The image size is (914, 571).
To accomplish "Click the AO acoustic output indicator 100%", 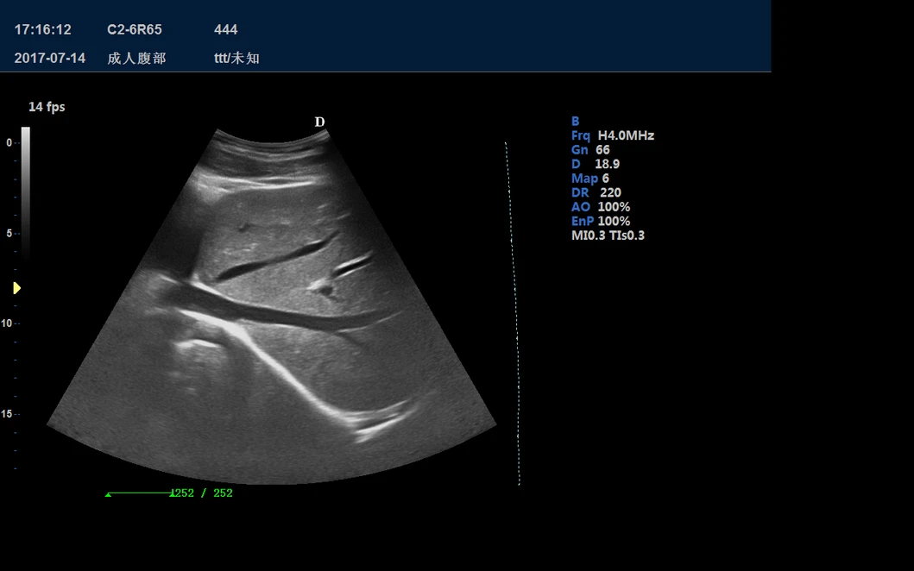I will pos(602,206).
